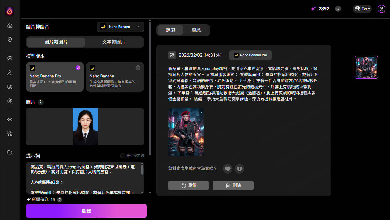The image size is (390, 220).
Task: Open the lightbulb inspiration icon in sidebar
Action: click(x=10, y=40)
